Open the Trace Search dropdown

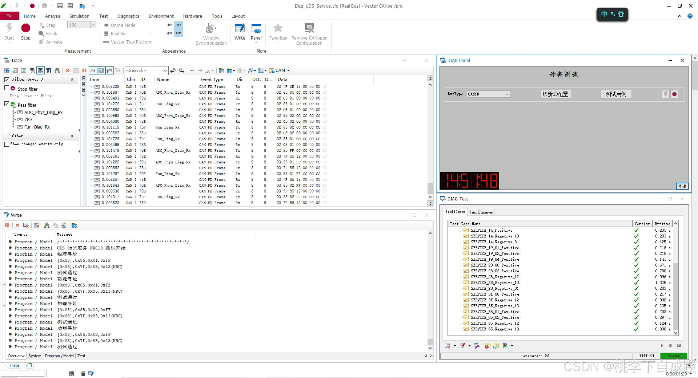165,70
